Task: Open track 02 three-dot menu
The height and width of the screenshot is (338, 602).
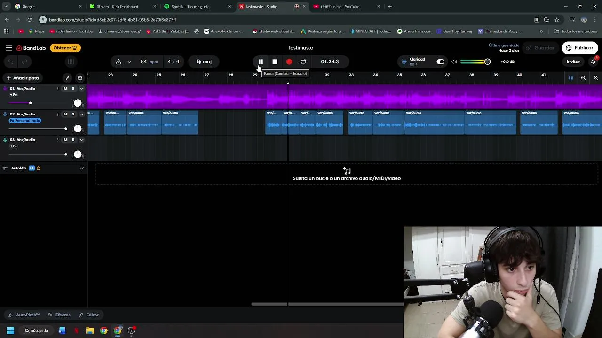Action: tap(58, 114)
